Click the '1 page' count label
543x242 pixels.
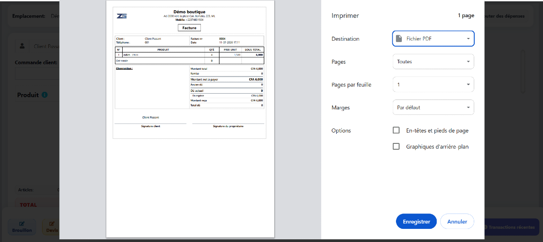(x=466, y=15)
